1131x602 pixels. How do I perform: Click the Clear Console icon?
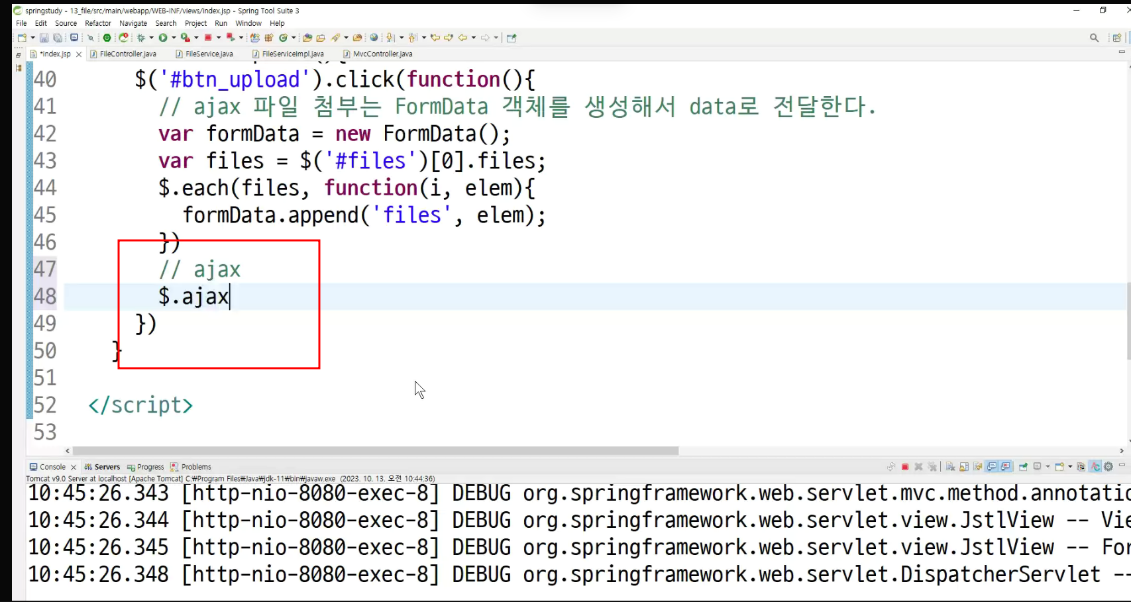950,467
